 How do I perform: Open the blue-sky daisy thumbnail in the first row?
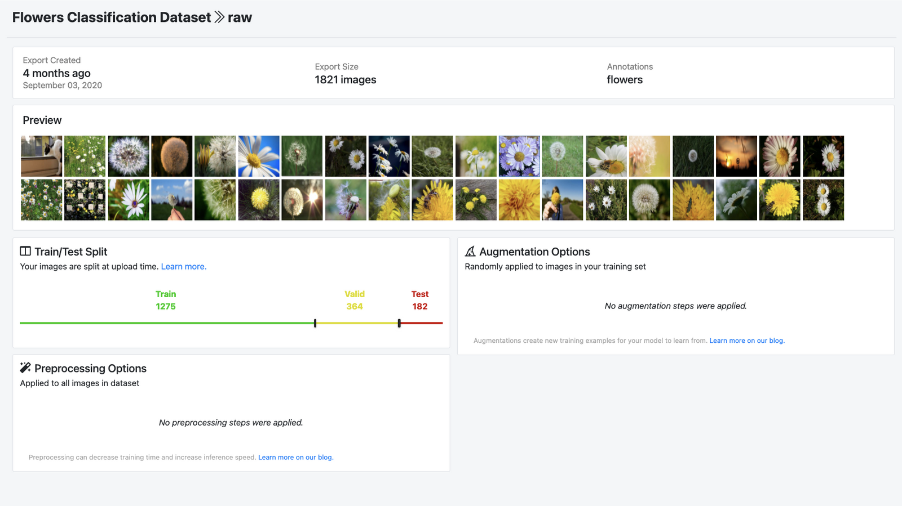[x=259, y=156]
